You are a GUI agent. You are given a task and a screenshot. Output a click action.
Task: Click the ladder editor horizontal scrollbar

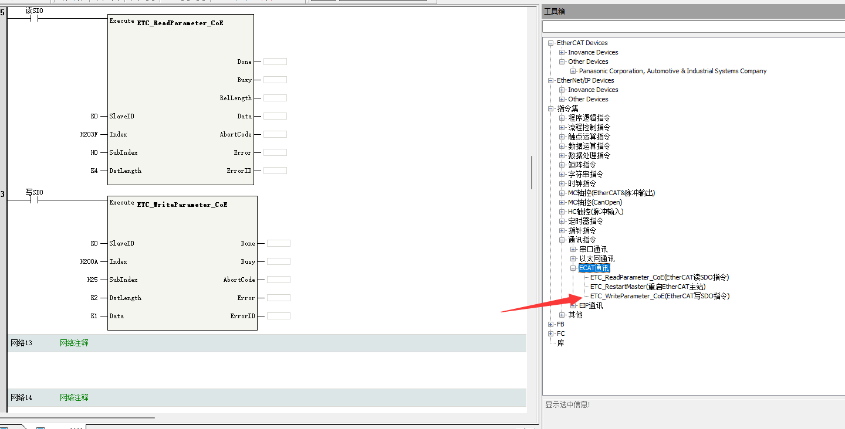pyautogui.click(x=77, y=418)
